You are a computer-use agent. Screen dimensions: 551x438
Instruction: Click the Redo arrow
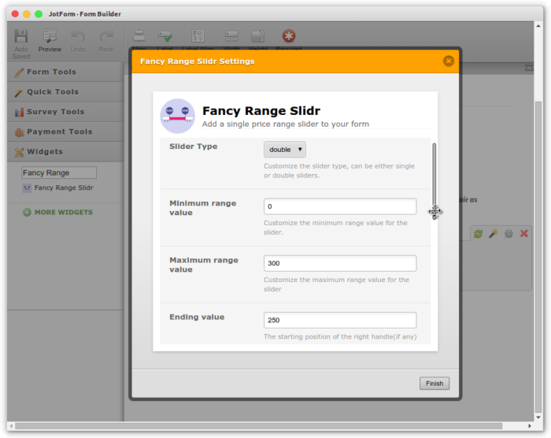pyautogui.click(x=106, y=36)
